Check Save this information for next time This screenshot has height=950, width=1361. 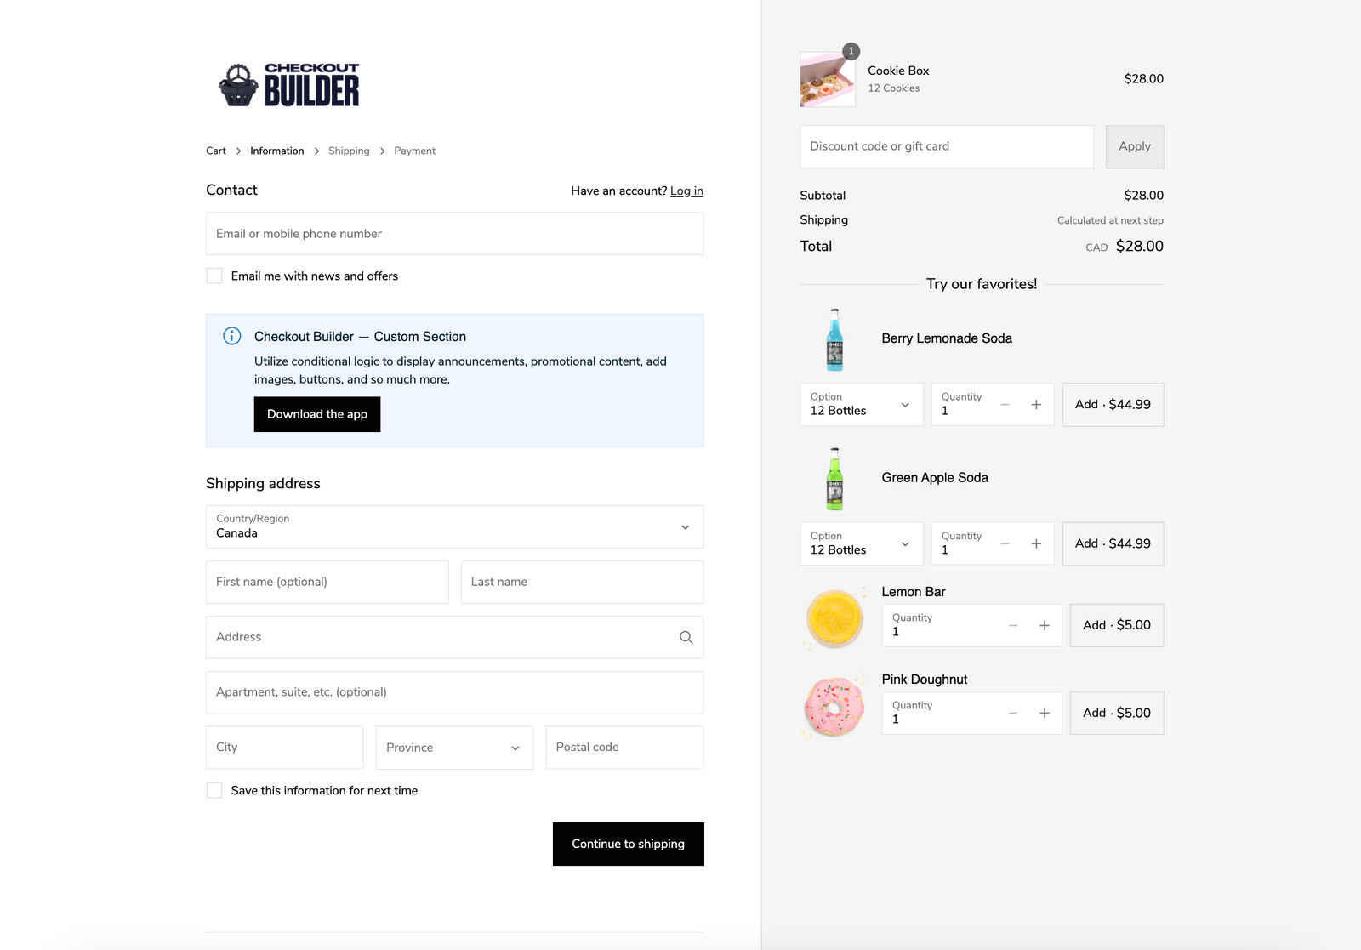214,791
